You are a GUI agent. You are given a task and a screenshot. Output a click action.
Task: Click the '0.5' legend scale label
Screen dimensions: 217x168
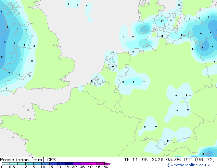(x=12, y=167)
